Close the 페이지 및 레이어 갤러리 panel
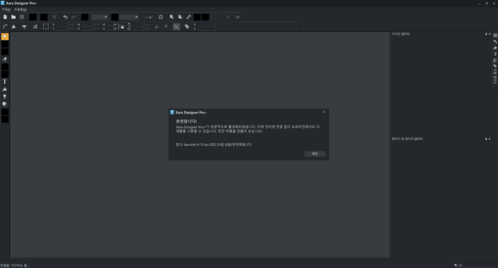498x268 pixels. click(490, 139)
